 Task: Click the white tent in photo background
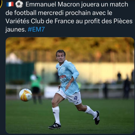tap(13, 58)
